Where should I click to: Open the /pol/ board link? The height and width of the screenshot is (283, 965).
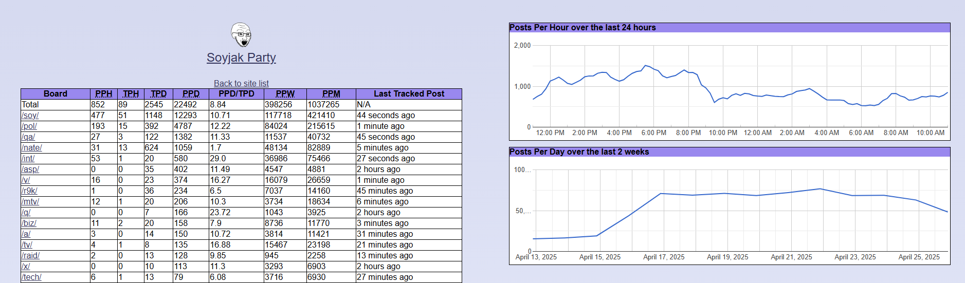(29, 126)
